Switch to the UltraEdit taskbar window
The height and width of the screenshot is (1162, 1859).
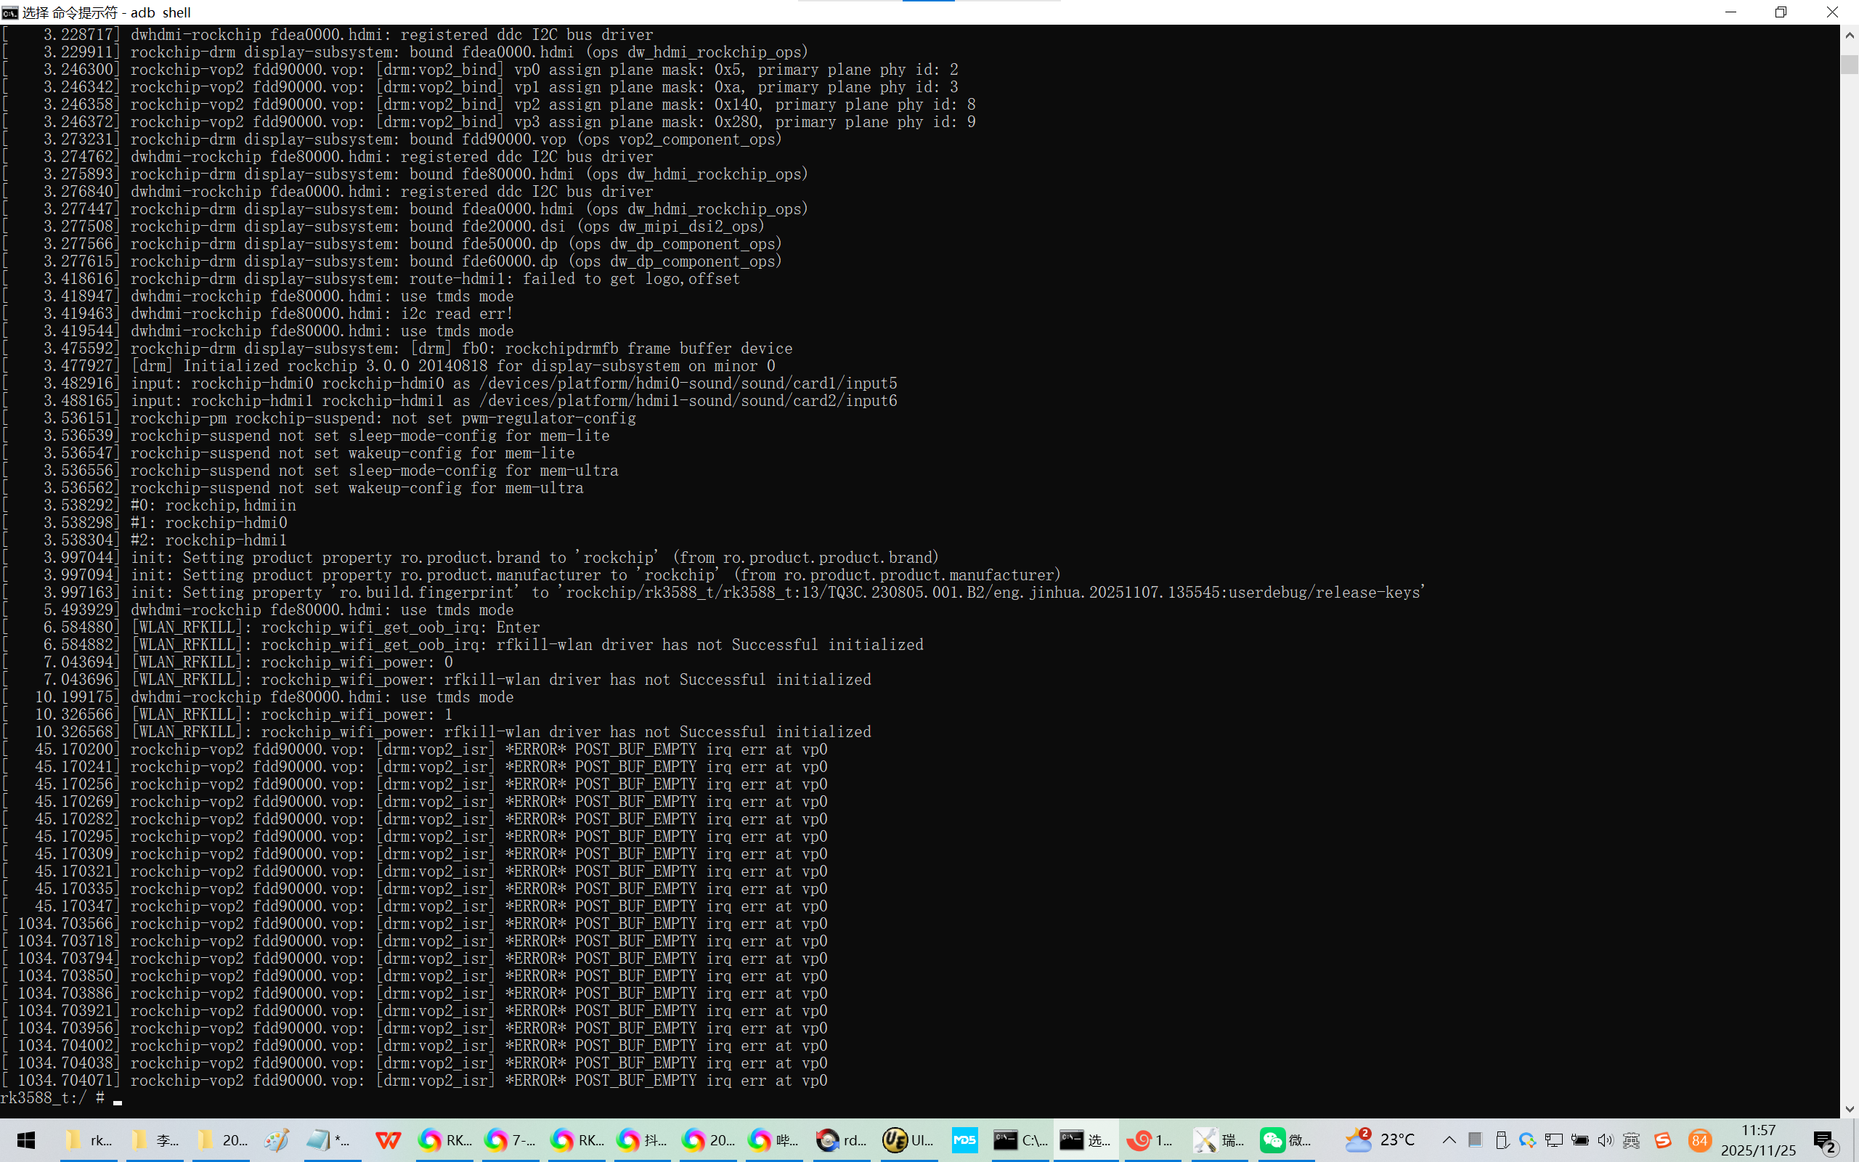(908, 1140)
